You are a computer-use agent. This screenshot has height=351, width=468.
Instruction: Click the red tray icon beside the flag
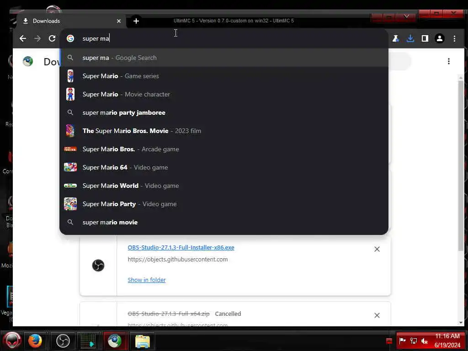[x=389, y=341]
